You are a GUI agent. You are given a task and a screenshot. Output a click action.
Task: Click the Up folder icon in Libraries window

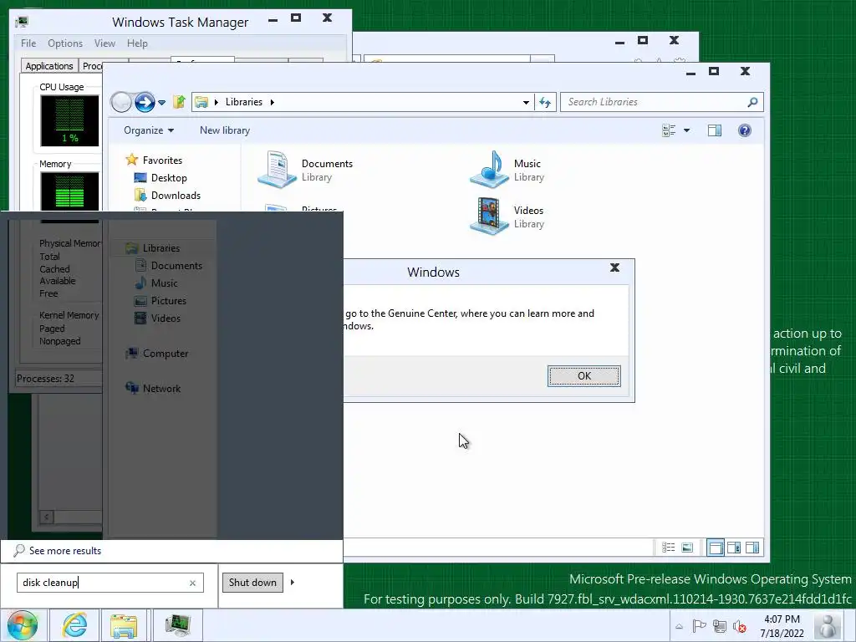tap(179, 102)
